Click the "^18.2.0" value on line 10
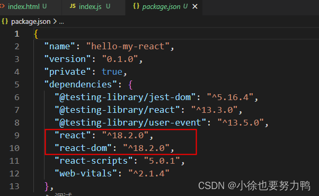 [x=146, y=148]
